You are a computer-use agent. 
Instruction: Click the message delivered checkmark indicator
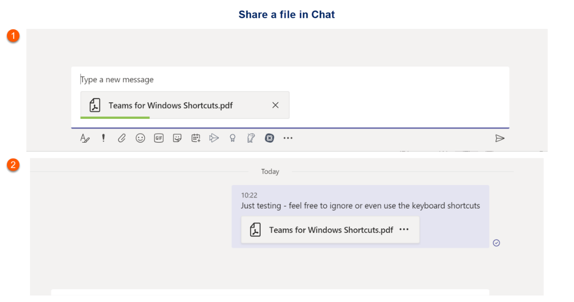point(496,243)
